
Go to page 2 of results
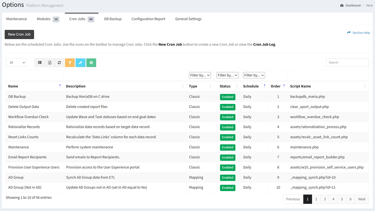click(316, 199)
